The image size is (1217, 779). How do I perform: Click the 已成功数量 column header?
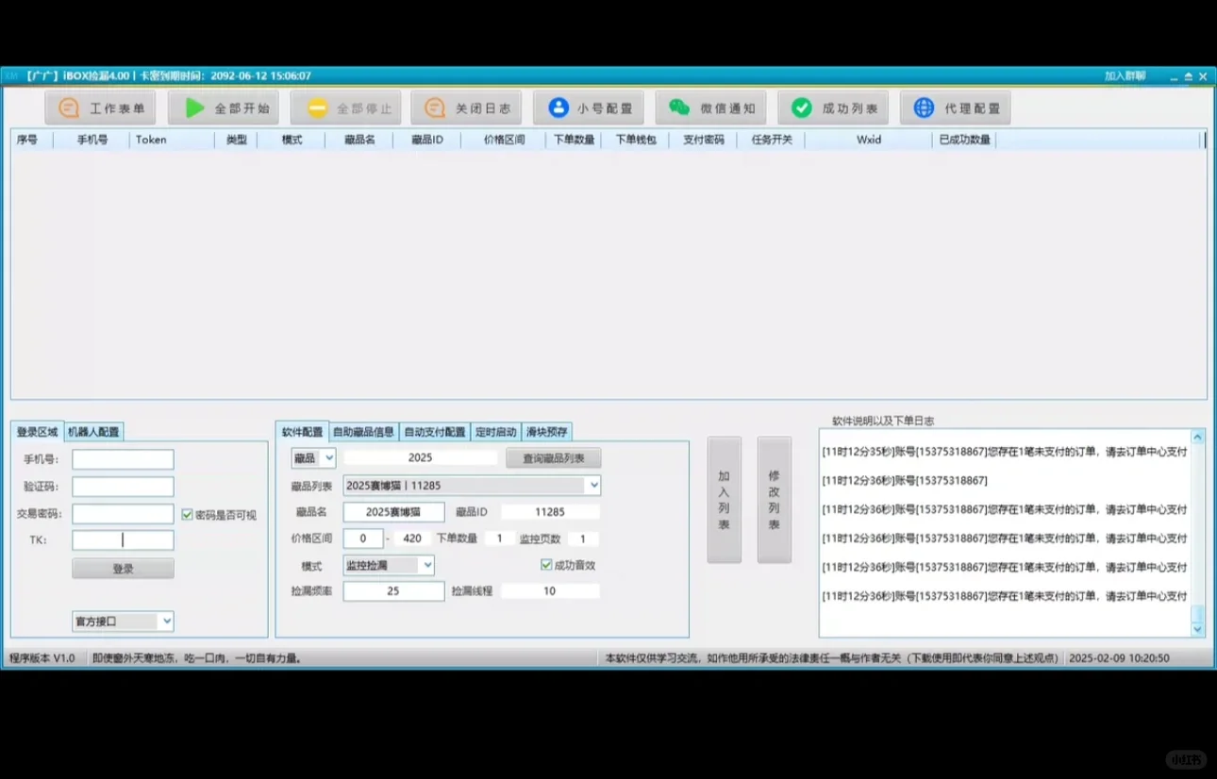964,140
